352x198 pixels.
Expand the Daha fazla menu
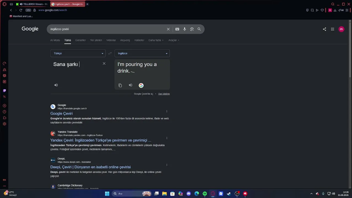(156, 40)
